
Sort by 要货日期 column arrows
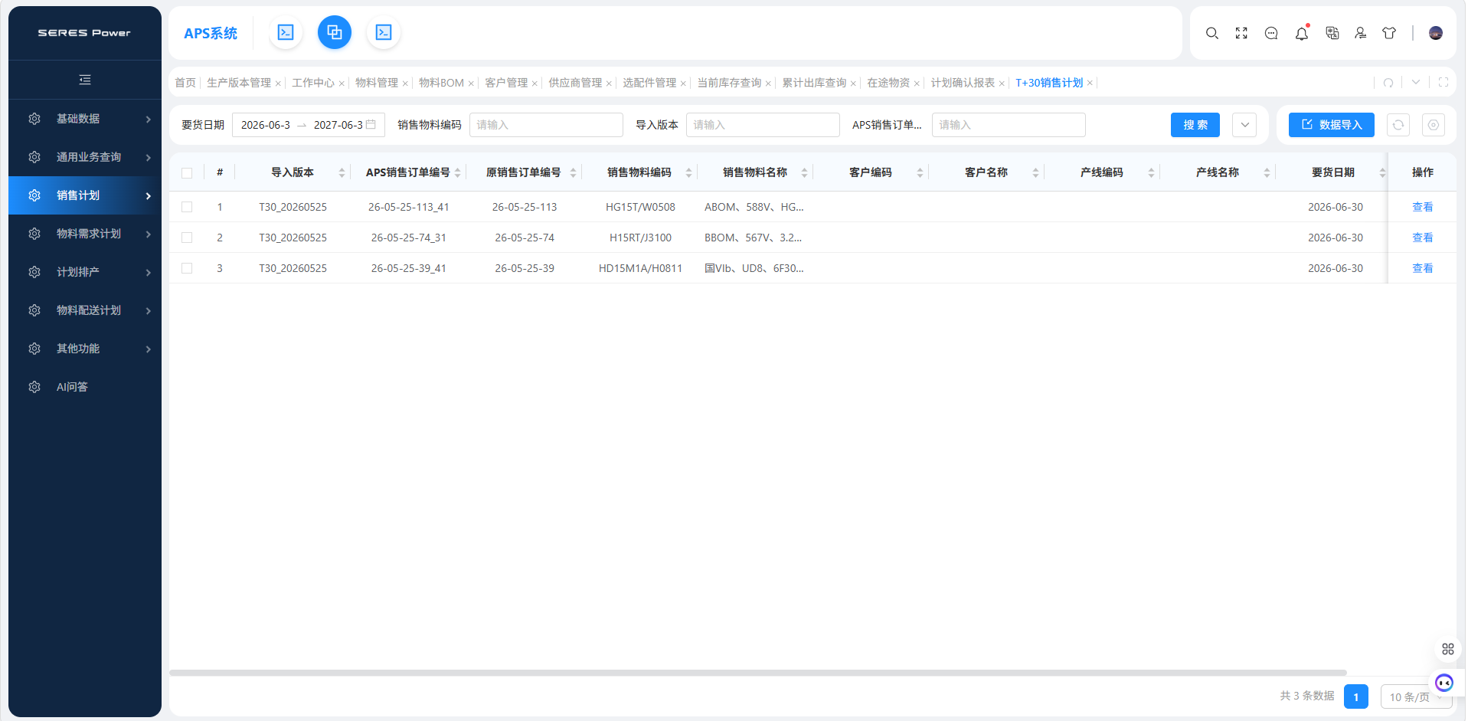point(1382,172)
